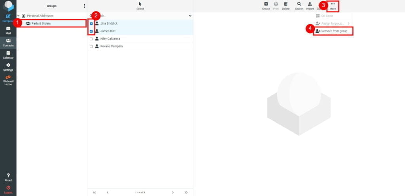
Task: Choose Remove from group
Action: click(333, 31)
